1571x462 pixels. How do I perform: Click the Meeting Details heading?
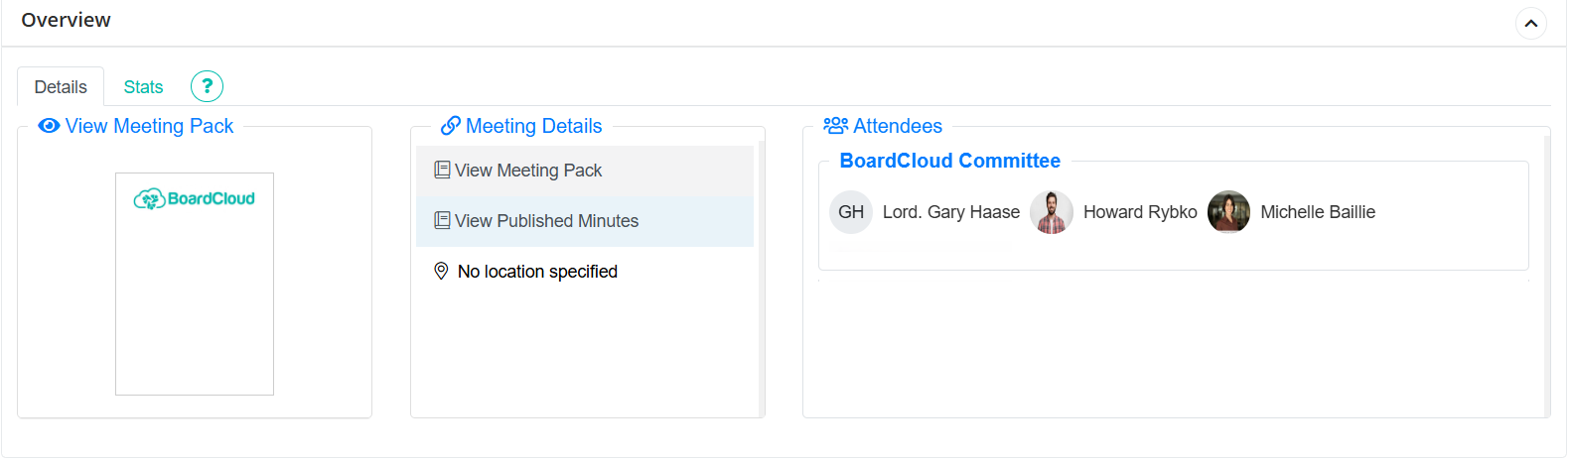[x=533, y=126]
